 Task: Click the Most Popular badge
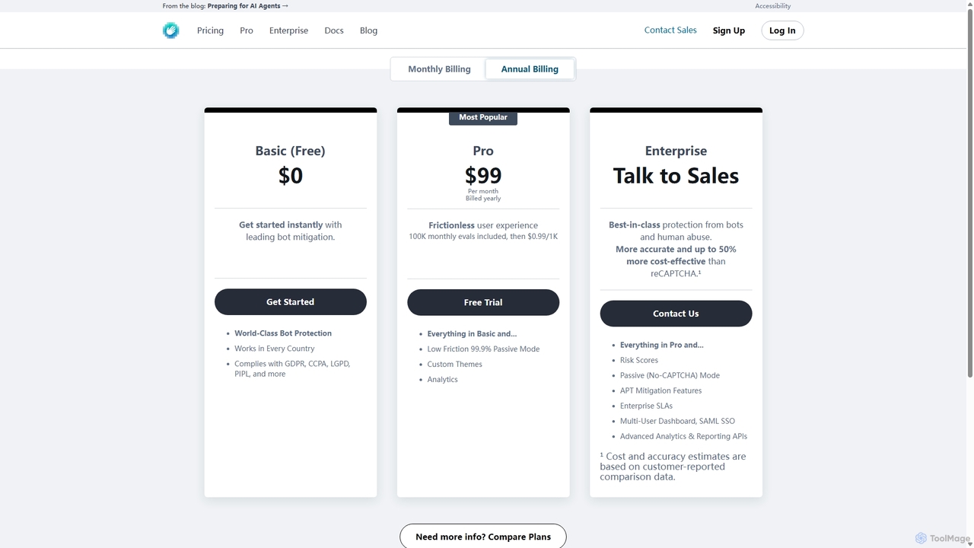pos(483,118)
